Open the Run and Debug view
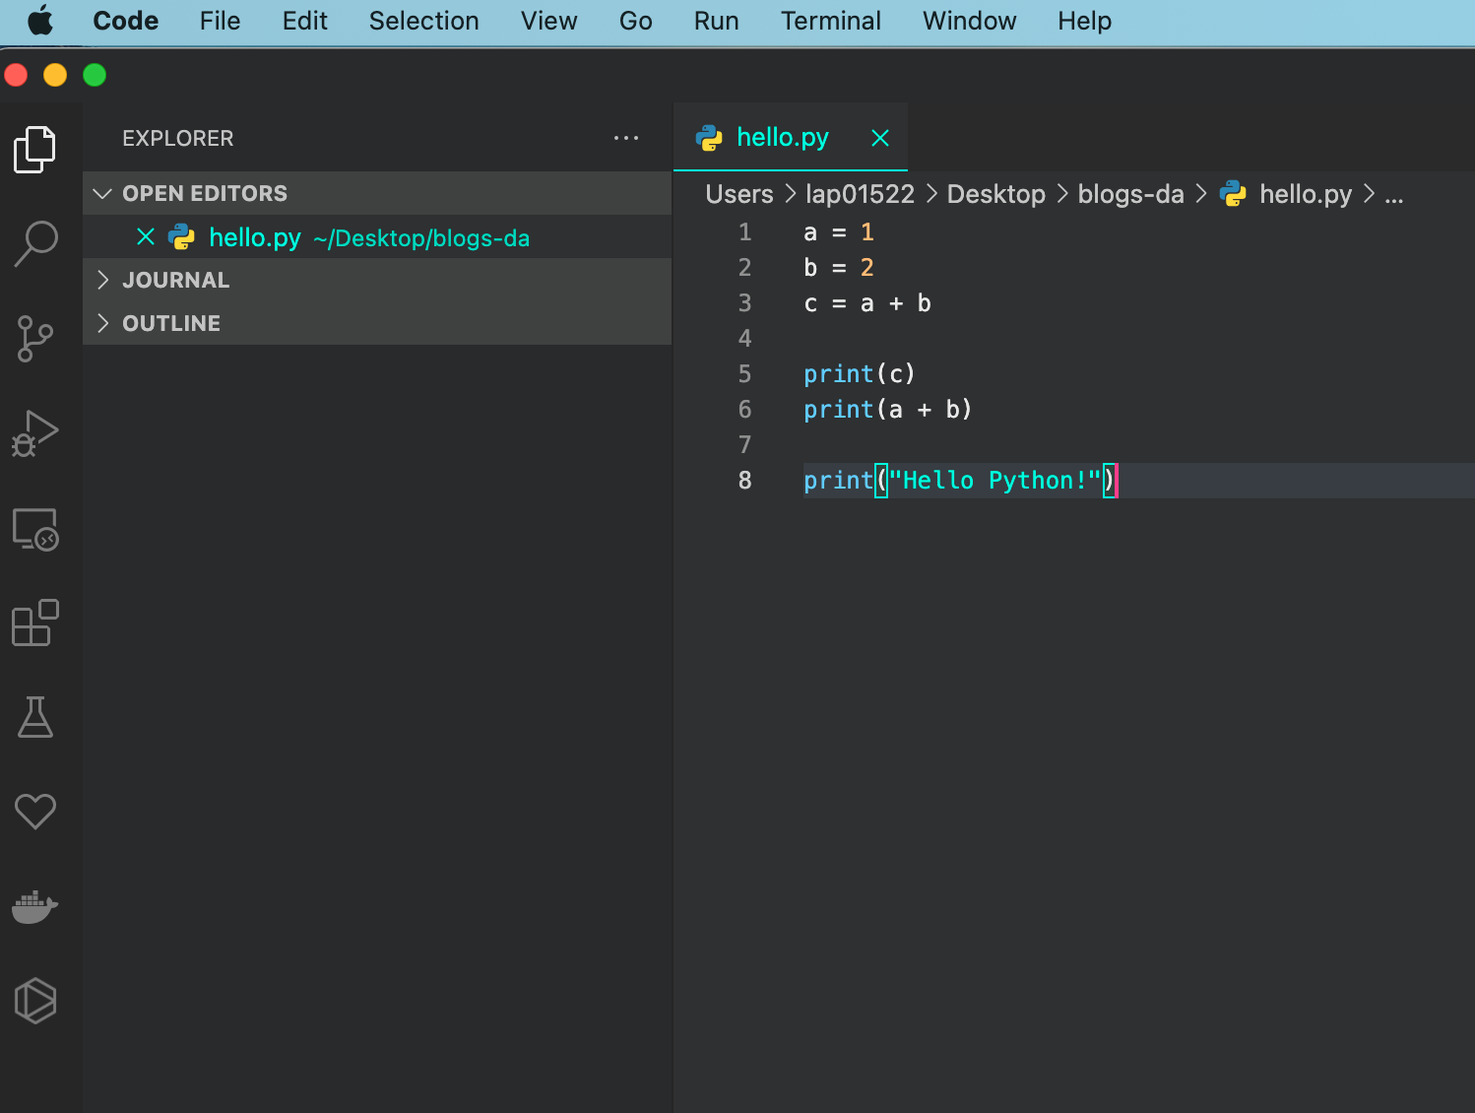This screenshot has height=1113, width=1475. pyautogui.click(x=35, y=433)
